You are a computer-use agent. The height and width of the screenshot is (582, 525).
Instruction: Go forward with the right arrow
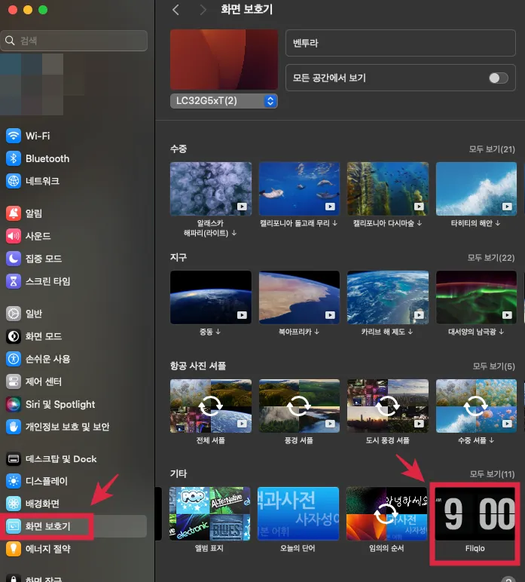click(203, 10)
